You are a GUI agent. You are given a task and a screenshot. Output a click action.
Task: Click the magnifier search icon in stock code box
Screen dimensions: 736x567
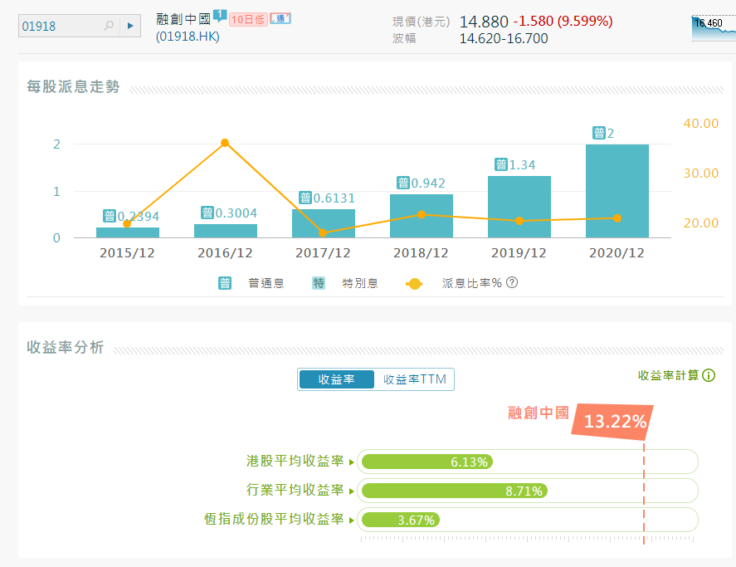click(109, 26)
